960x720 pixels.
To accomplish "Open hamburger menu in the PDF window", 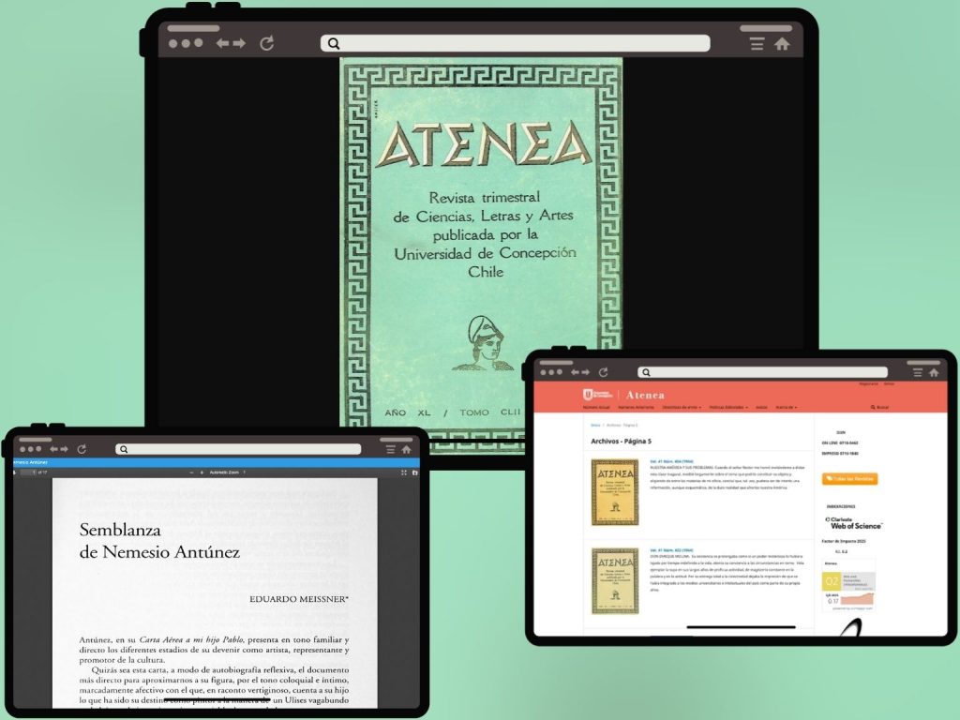I will [x=391, y=449].
